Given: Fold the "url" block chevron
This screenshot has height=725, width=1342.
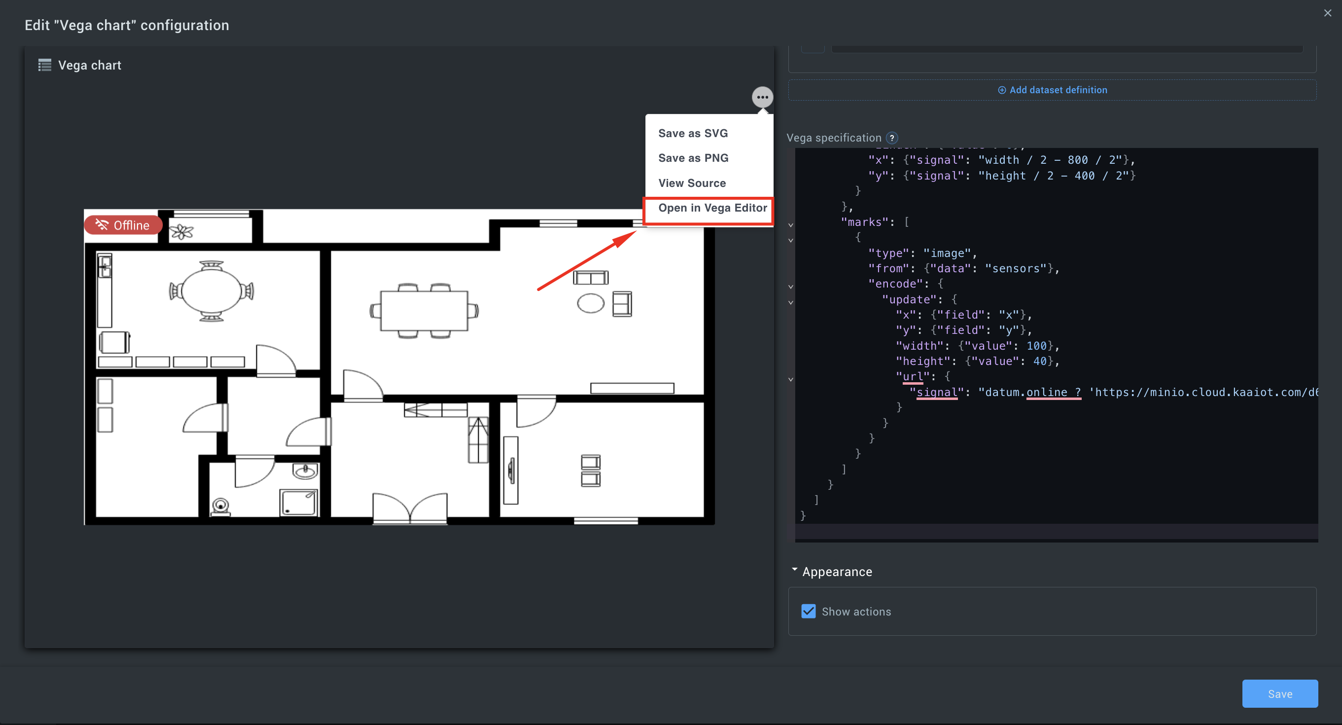Looking at the screenshot, I should pos(791,379).
